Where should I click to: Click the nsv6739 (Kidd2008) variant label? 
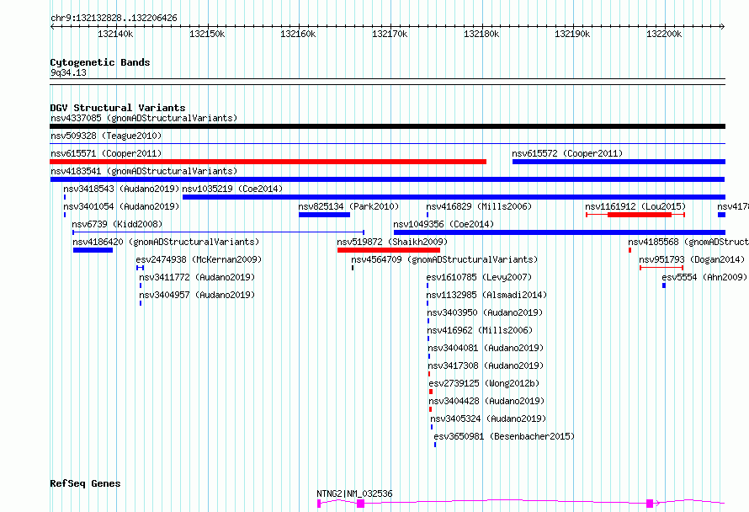point(117,224)
